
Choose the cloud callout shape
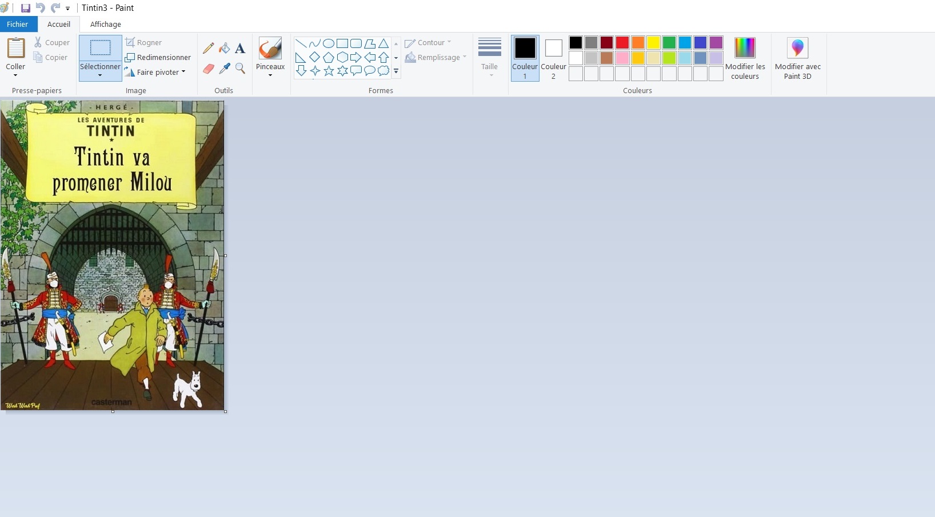(x=383, y=71)
